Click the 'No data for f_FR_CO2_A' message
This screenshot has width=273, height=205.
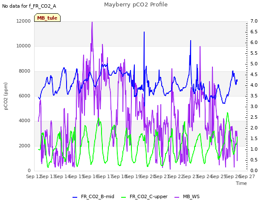coord(29,6)
